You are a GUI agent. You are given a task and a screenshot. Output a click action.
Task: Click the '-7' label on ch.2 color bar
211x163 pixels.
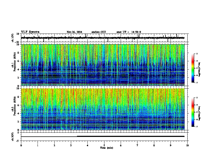tap(196, 127)
